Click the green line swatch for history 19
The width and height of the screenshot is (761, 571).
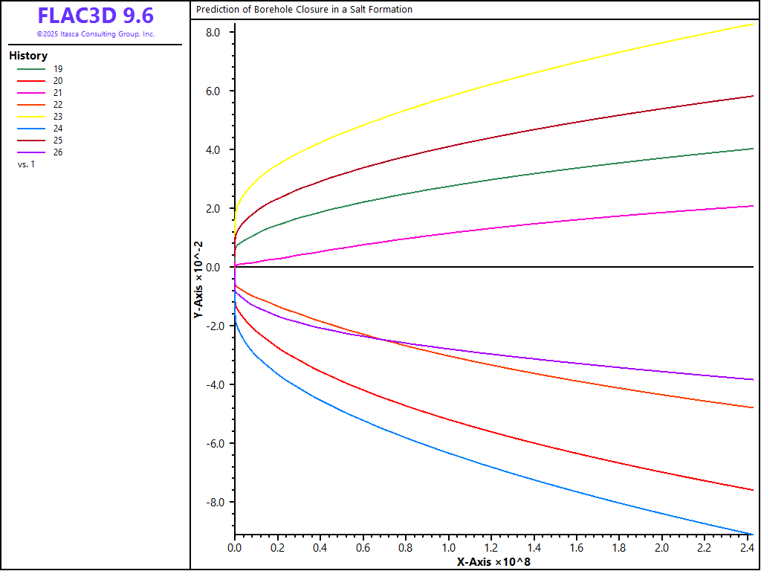click(30, 69)
